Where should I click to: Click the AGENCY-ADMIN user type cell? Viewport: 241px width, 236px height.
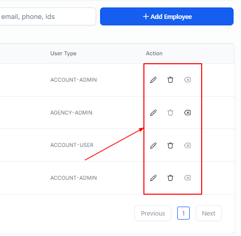pos(71,113)
